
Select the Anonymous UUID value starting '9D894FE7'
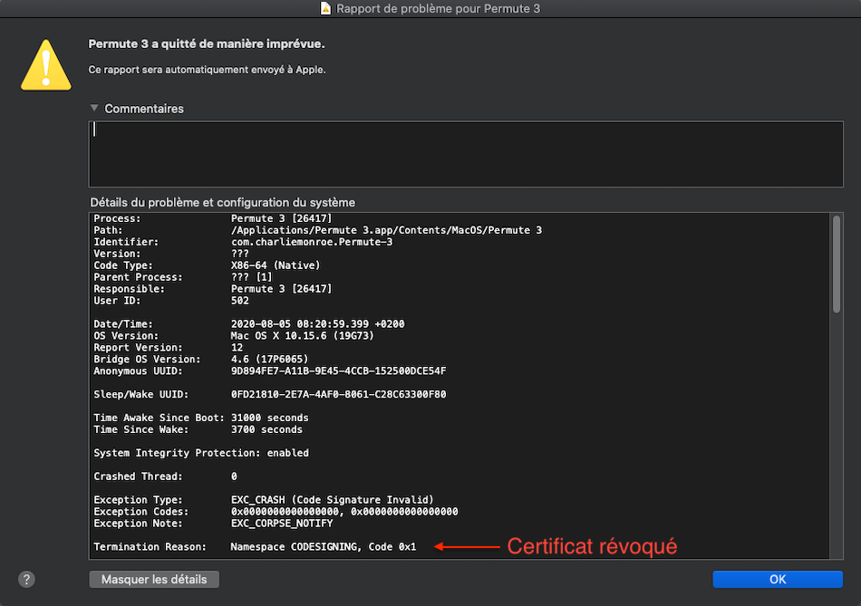coord(338,371)
